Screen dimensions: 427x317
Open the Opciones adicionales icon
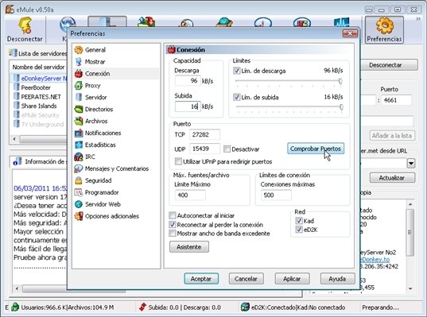click(79, 216)
